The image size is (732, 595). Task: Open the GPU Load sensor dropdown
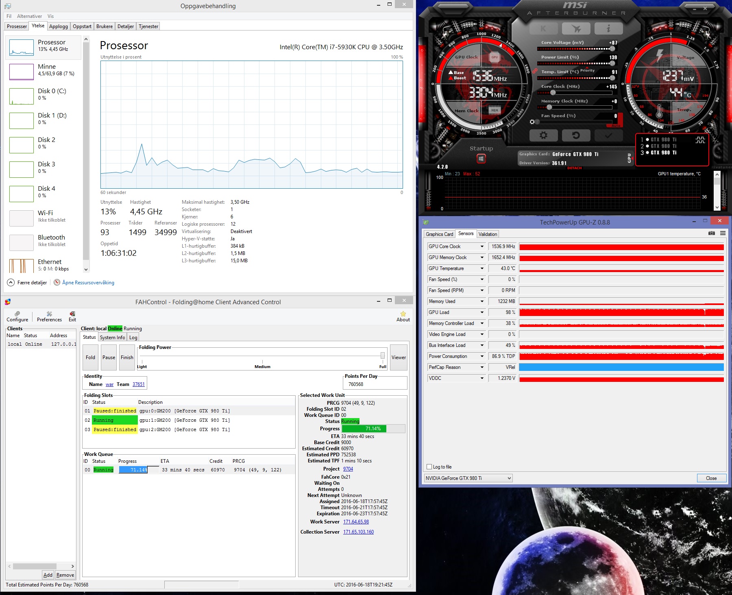click(x=482, y=312)
